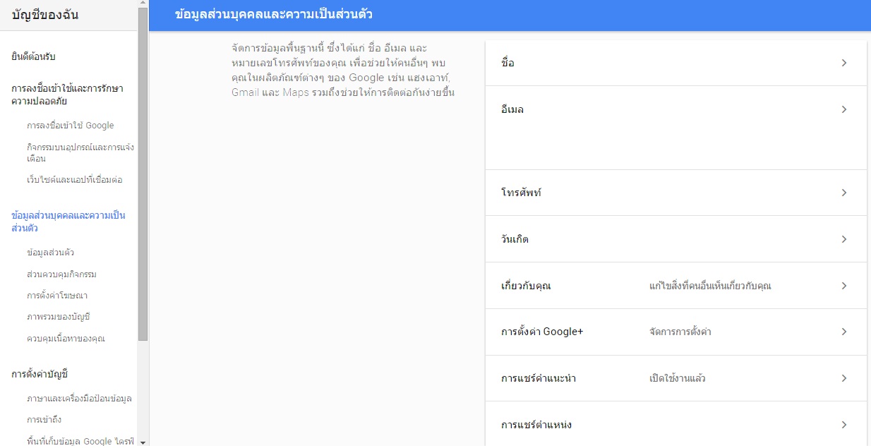The height and width of the screenshot is (448, 871).
Task: Select ข้อมูลส่วนตัว in the sidebar
Action: [x=50, y=253]
